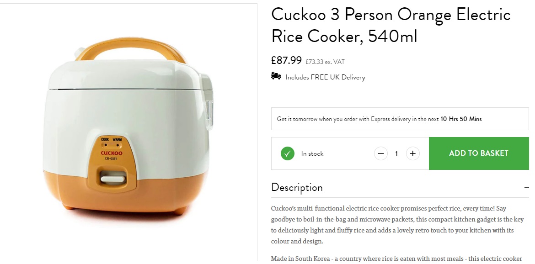Click the delivery truck icon

tap(276, 76)
